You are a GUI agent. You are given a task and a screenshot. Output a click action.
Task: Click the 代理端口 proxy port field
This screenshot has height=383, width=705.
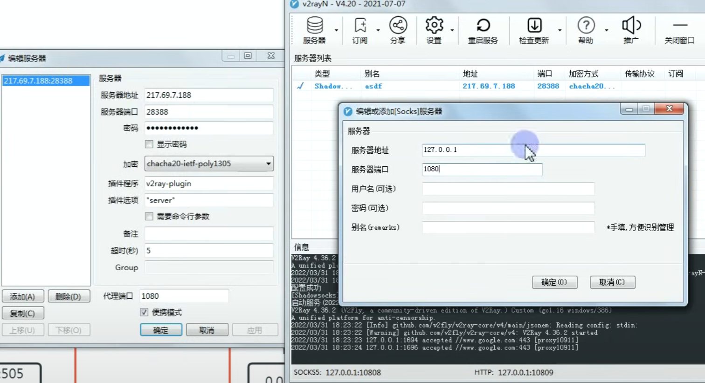coord(184,296)
